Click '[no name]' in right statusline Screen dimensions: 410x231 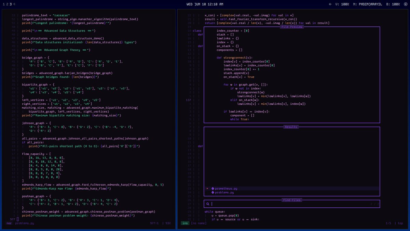(x=199, y=223)
